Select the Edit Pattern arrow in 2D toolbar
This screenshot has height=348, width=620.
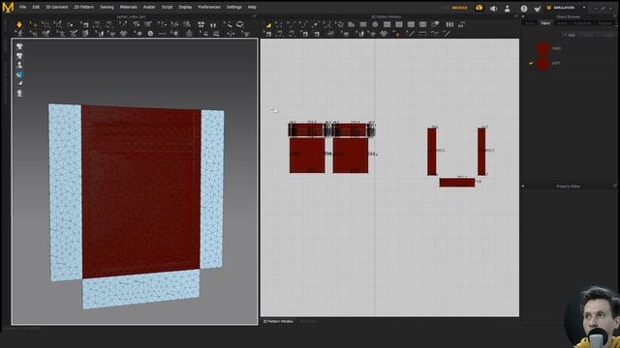(x=268, y=25)
